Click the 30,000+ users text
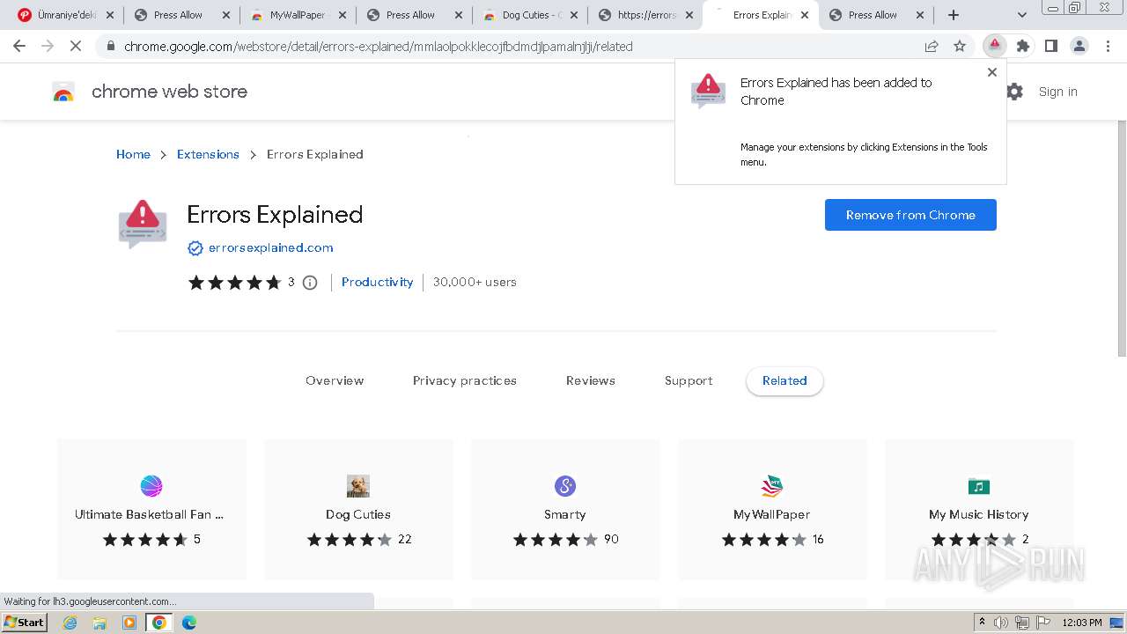1127x634 pixels. (x=475, y=282)
